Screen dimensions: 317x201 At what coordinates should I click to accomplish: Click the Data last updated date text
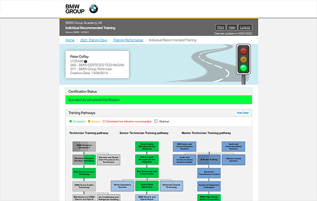(x=233, y=34)
